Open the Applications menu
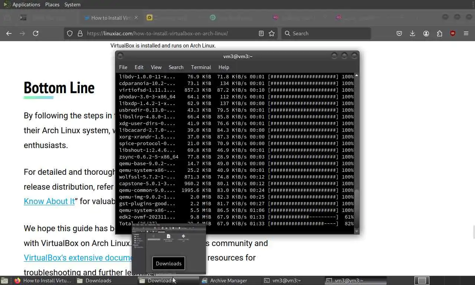The width and height of the screenshot is (475, 285). pyautogui.click(x=26, y=4)
